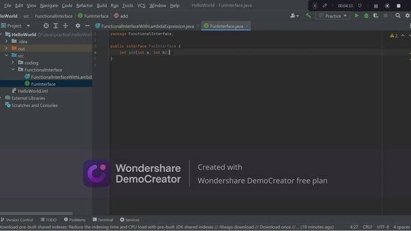Click the add method breadcrumb
This screenshot has height=231, width=411.
[x=121, y=16]
